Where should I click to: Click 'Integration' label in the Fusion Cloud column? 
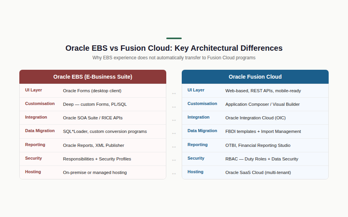(198, 117)
